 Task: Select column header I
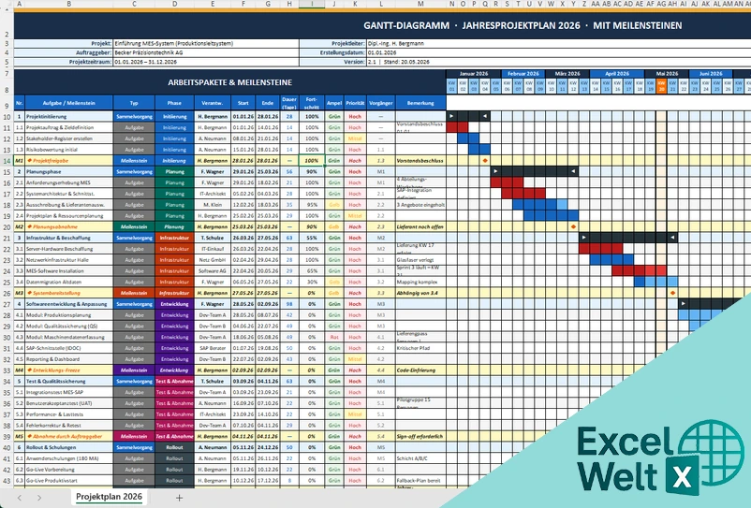coord(312,4)
